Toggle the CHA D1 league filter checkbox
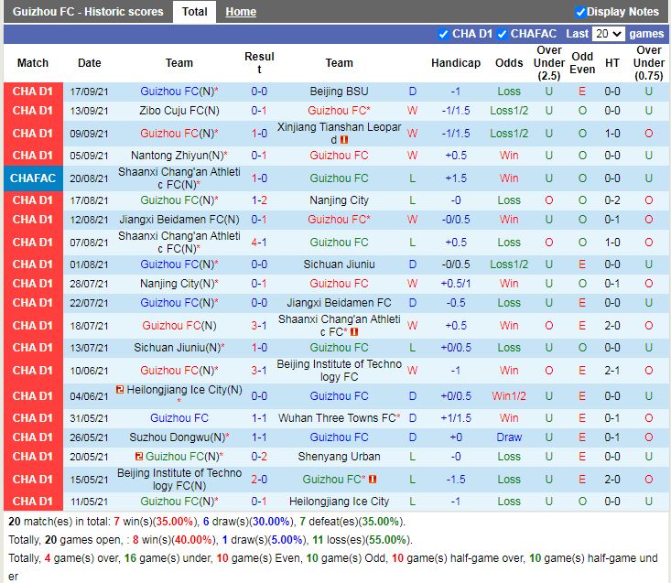 point(444,34)
